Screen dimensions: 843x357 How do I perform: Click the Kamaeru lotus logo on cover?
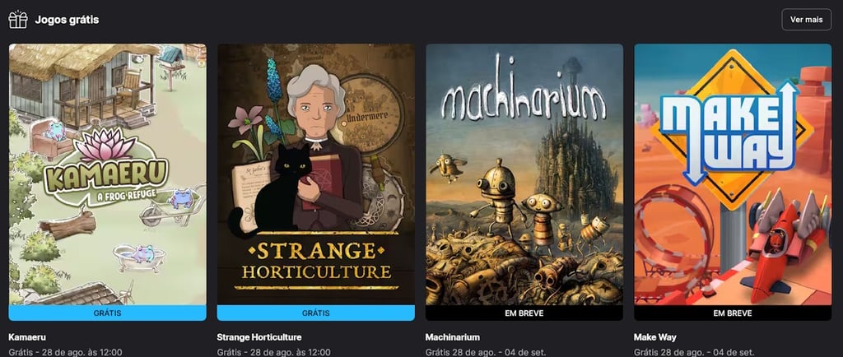106,166
